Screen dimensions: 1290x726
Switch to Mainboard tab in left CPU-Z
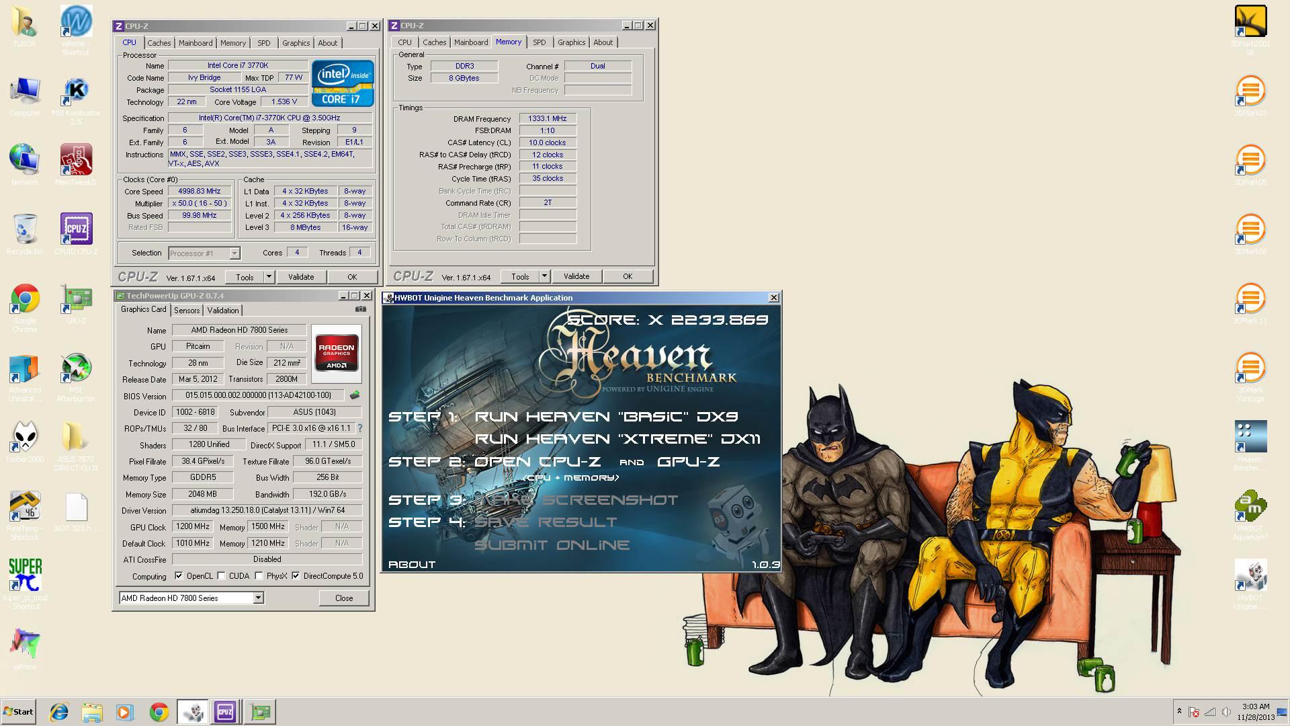[x=196, y=43]
